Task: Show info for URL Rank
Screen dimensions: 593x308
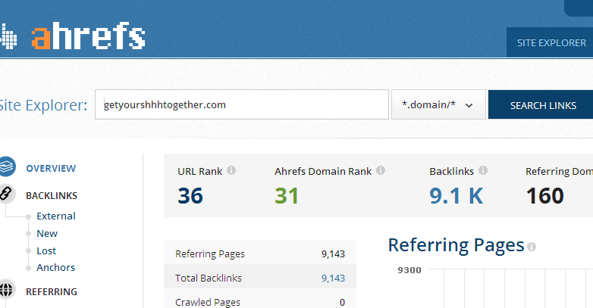Action: click(231, 170)
